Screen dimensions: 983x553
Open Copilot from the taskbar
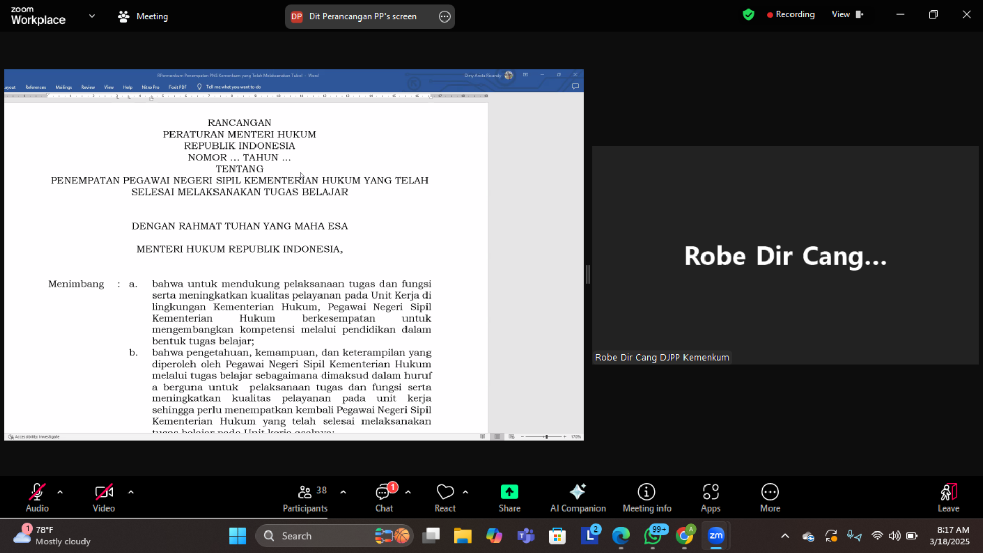494,536
